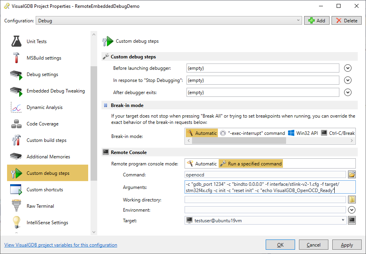Expand Before launching debugger steps arrow
The height and width of the screenshot is (254, 366).
[x=348, y=68]
